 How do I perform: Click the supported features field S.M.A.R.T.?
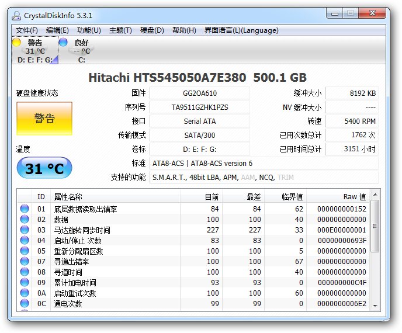pos(264,177)
